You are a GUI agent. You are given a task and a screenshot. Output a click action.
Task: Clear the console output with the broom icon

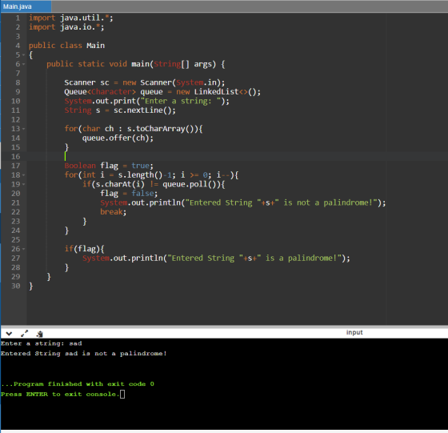[40, 334]
